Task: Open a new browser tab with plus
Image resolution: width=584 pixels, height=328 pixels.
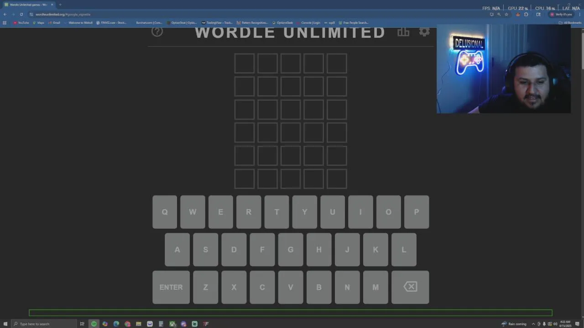Action: [60, 5]
